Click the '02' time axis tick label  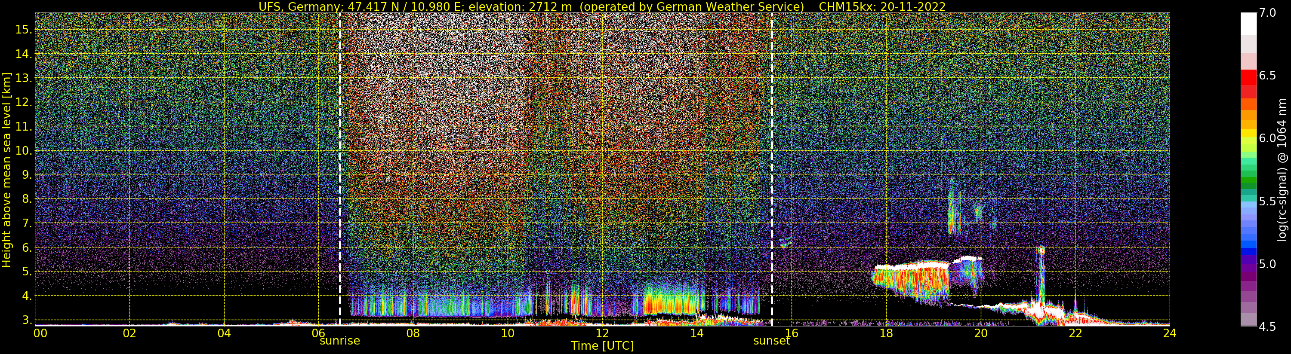coord(129,333)
